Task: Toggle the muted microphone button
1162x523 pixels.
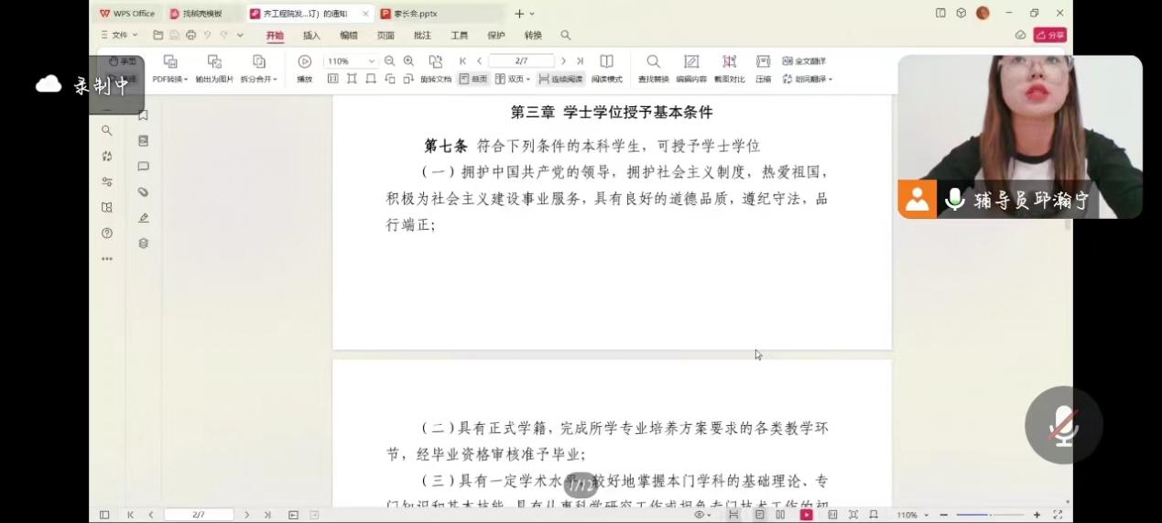Action: pos(1062,426)
